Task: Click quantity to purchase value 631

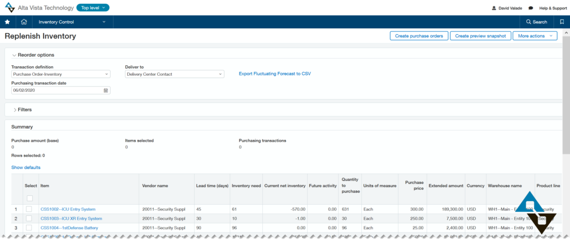Action: (345, 209)
